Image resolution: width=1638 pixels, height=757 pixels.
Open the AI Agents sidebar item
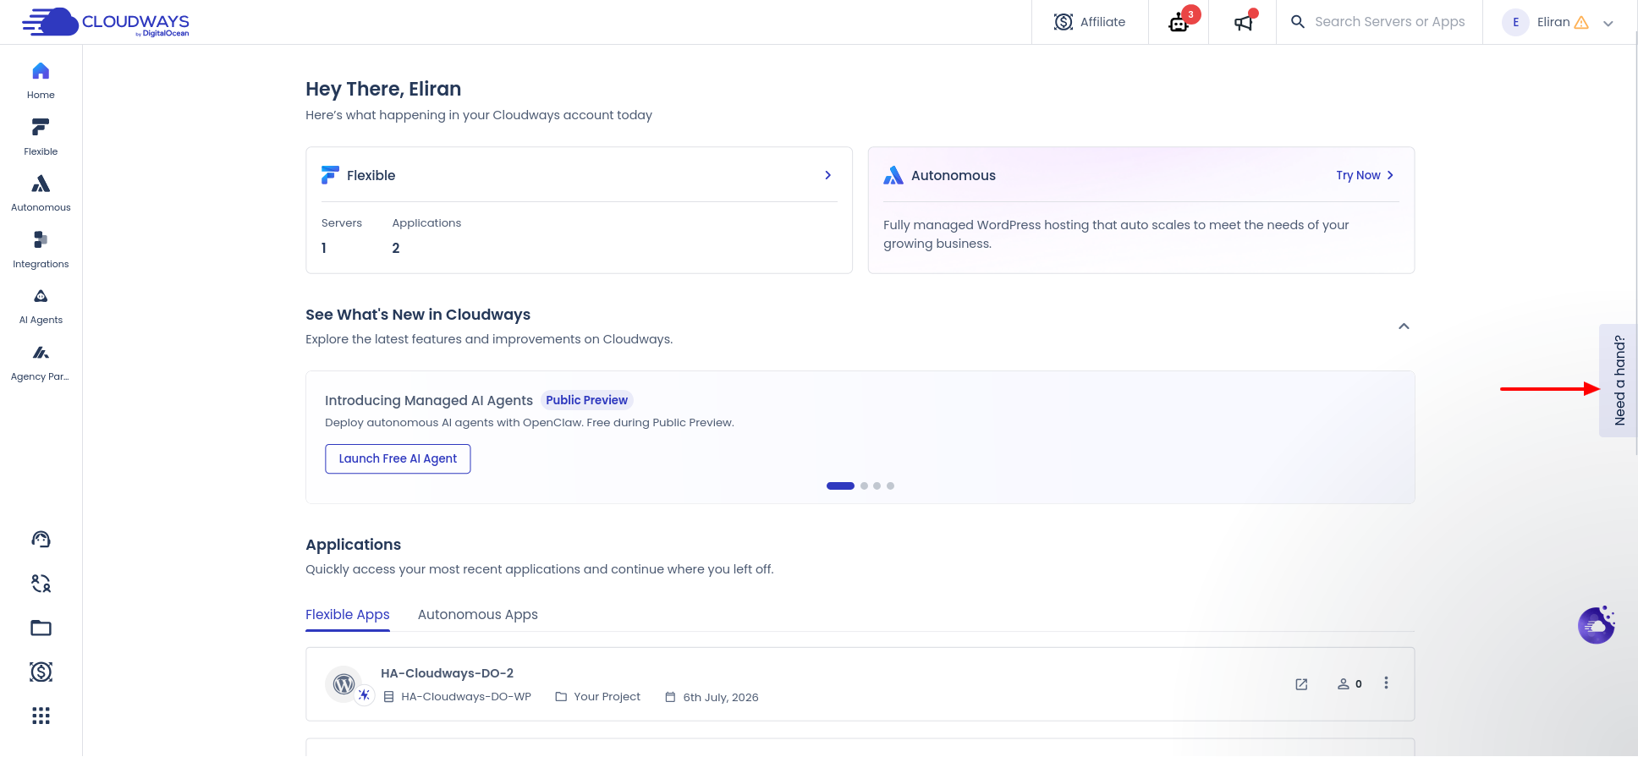[x=41, y=306]
